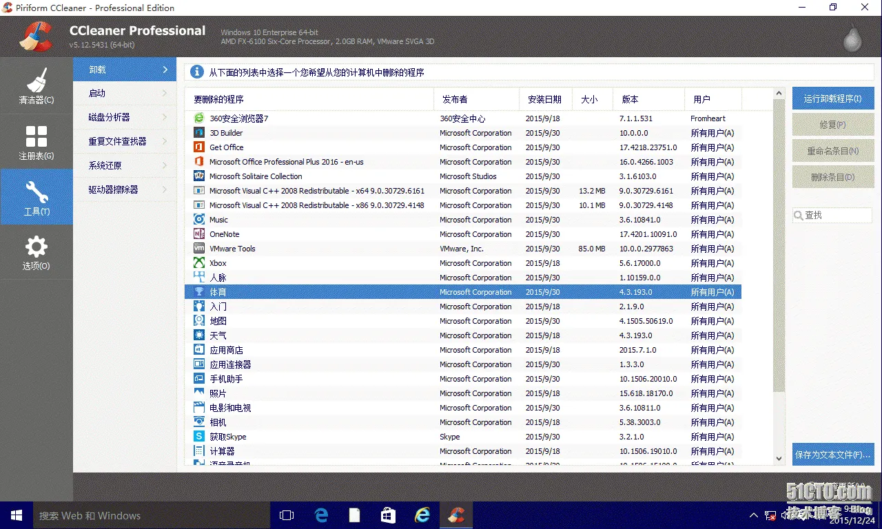Click the 重命名条目 rename button
The height and width of the screenshot is (529, 882).
833,151
